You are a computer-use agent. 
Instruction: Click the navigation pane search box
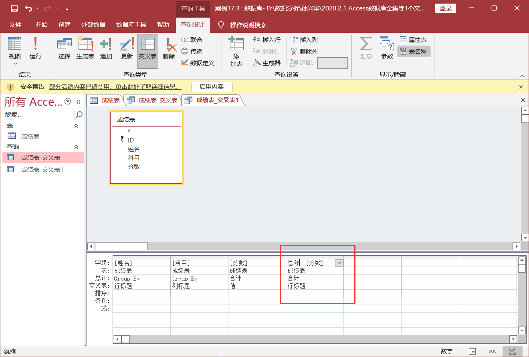39,115
